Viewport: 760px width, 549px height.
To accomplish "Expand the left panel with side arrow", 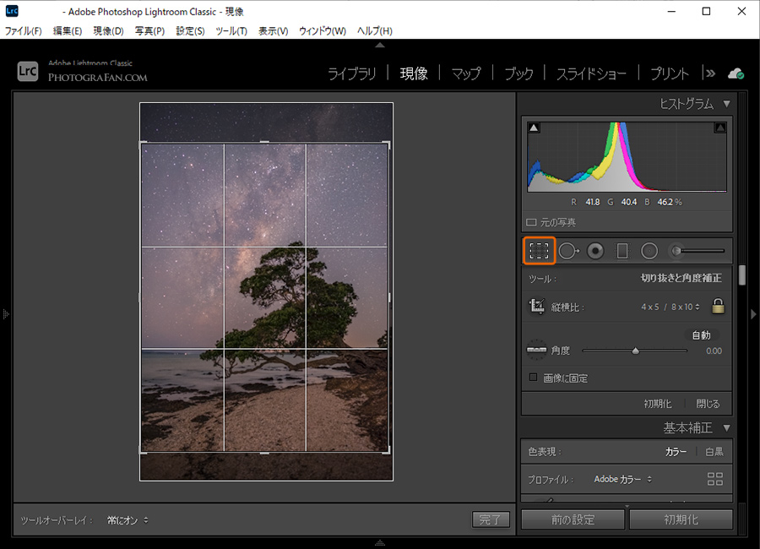I will click(5, 314).
